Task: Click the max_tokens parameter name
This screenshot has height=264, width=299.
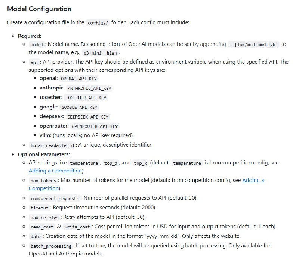Action: 44,181
